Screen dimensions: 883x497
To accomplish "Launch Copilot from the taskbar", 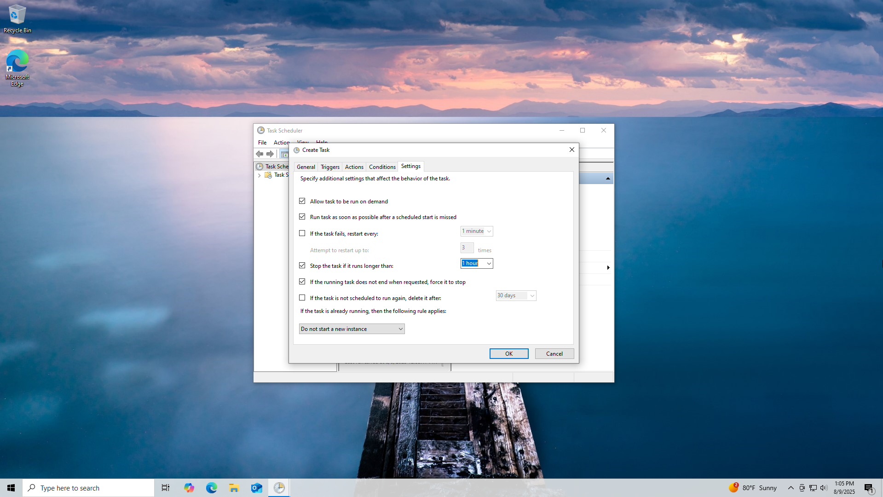I will [189, 488].
